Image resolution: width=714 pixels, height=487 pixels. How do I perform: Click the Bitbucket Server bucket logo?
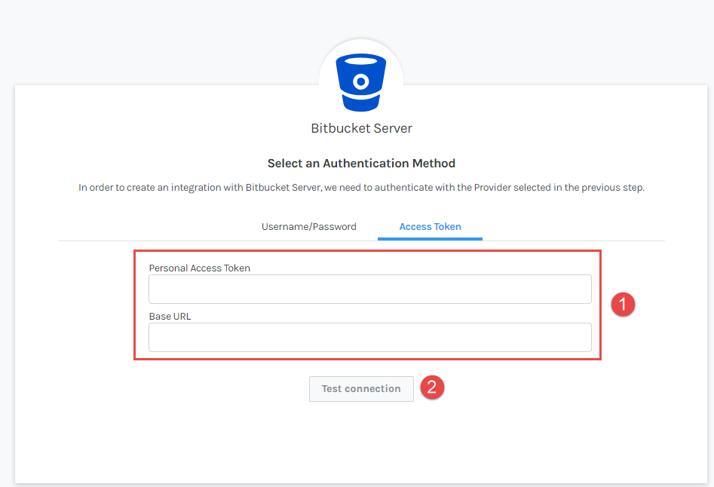[x=361, y=82]
